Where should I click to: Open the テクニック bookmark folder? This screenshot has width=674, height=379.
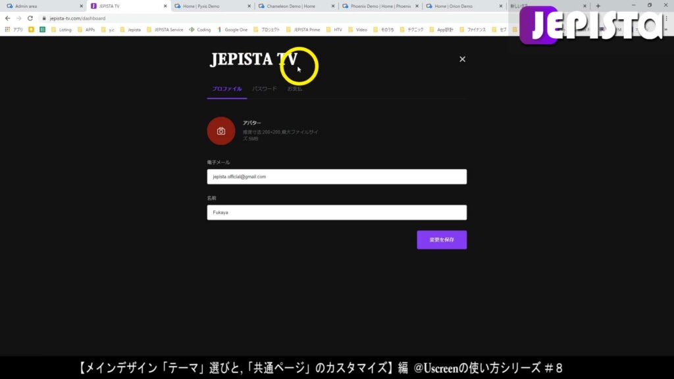(x=411, y=30)
